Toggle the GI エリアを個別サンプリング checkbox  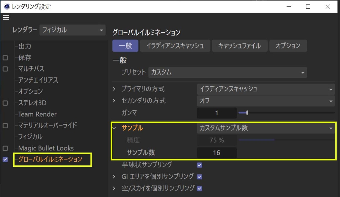(200, 177)
